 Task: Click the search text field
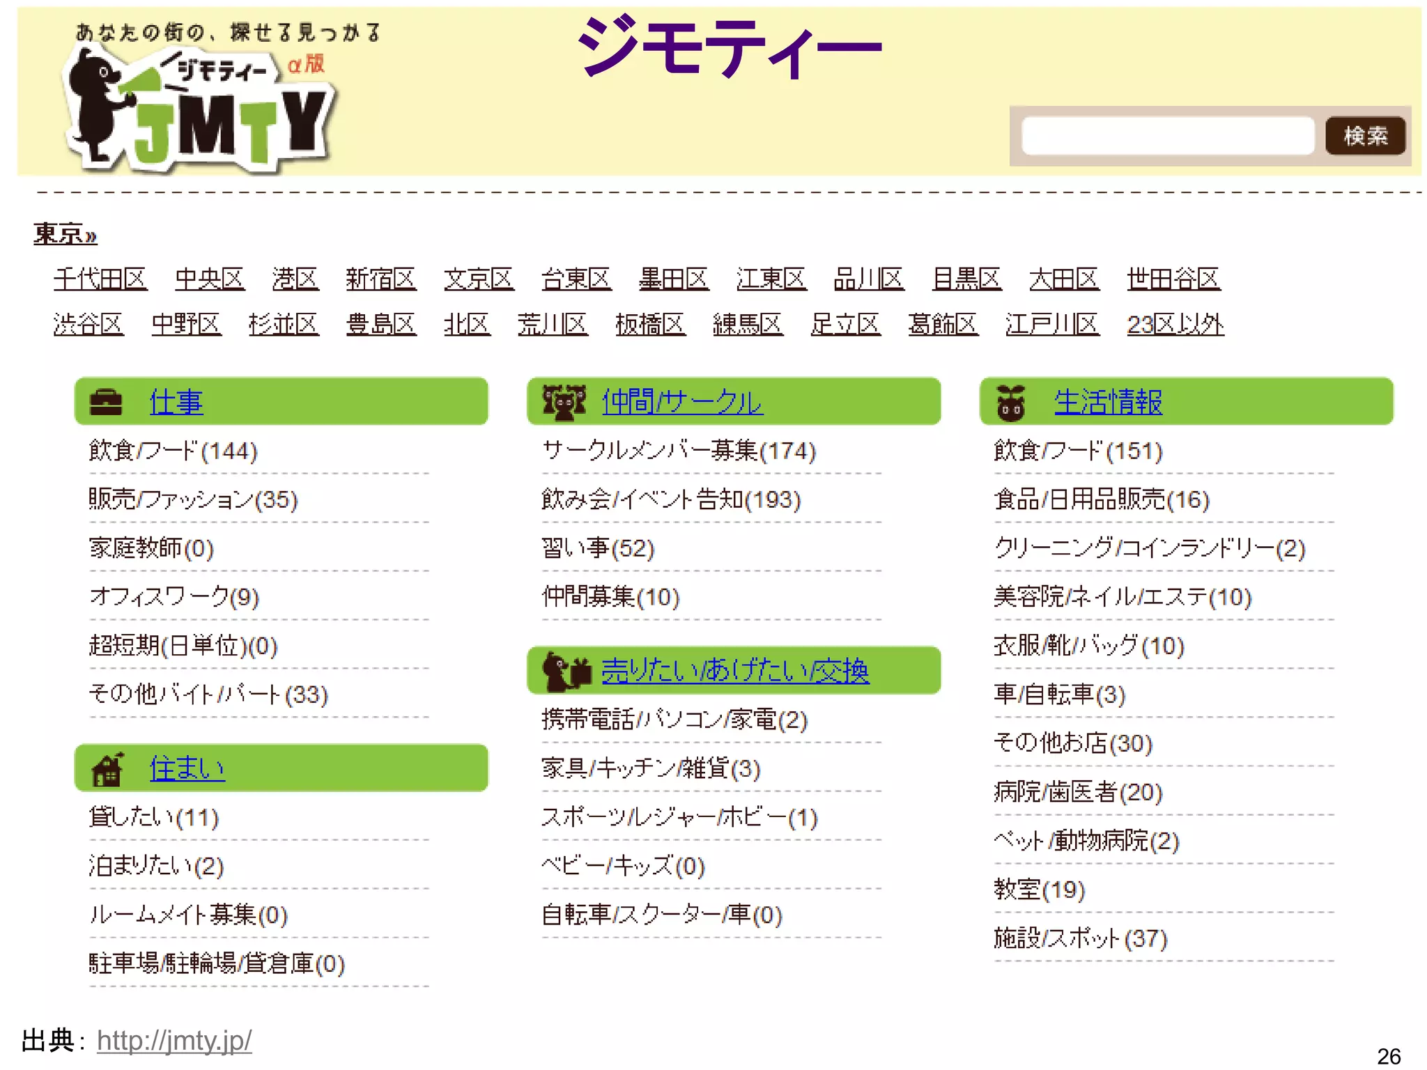1167,135
